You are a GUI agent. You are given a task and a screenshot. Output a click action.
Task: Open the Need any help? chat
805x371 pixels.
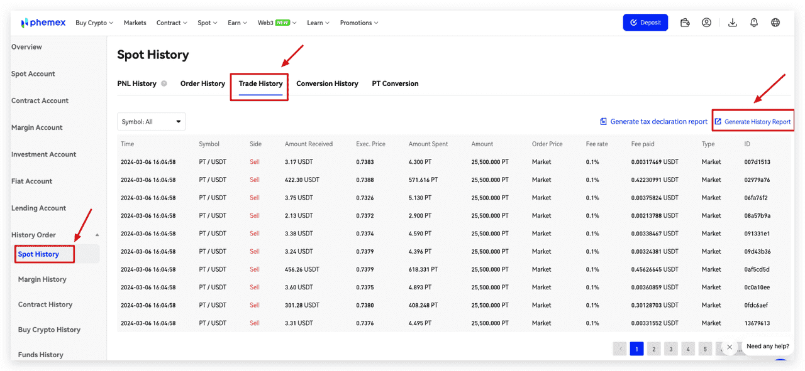768,347
